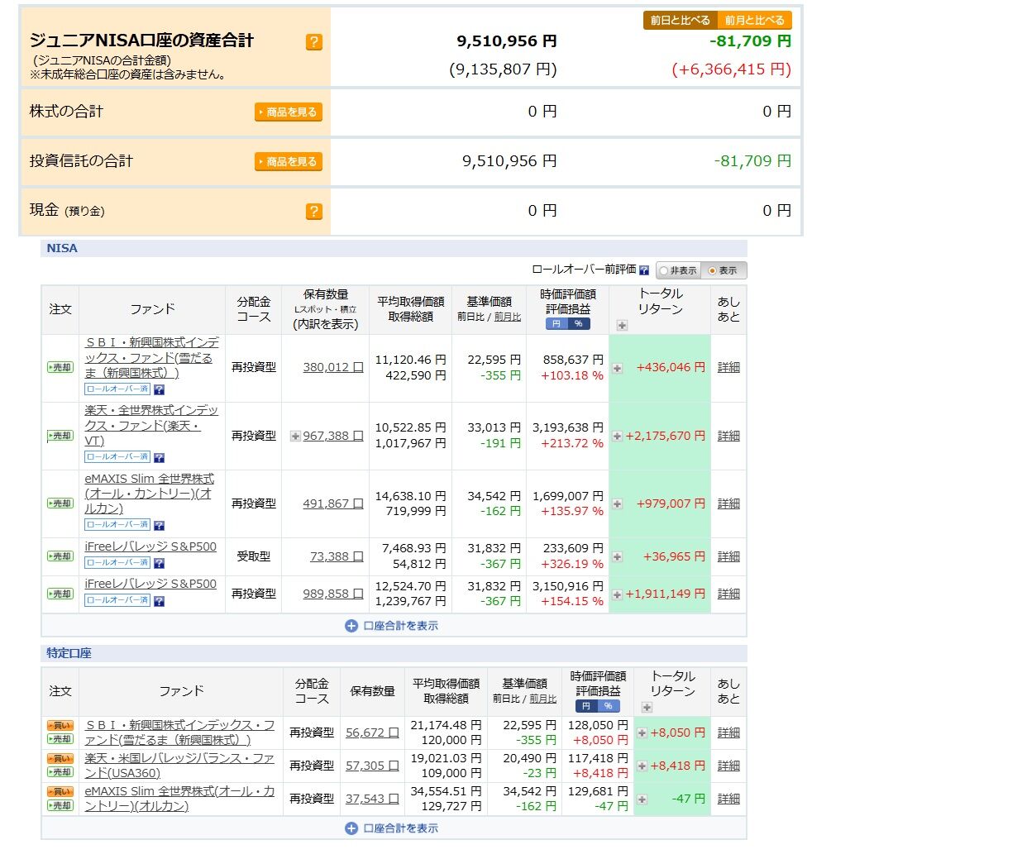Click the help icon beside 現金 (預り金)
Image resolution: width=1022 pixels, height=859 pixels.
pos(314,211)
